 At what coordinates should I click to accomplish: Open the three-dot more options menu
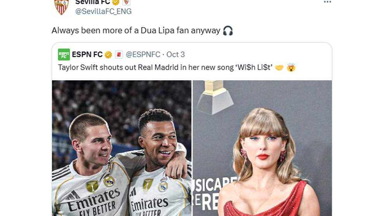pyautogui.click(x=327, y=2)
